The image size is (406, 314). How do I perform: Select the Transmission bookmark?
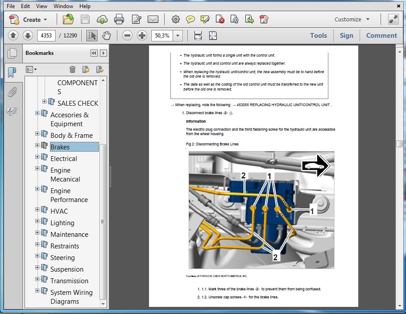(69, 281)
